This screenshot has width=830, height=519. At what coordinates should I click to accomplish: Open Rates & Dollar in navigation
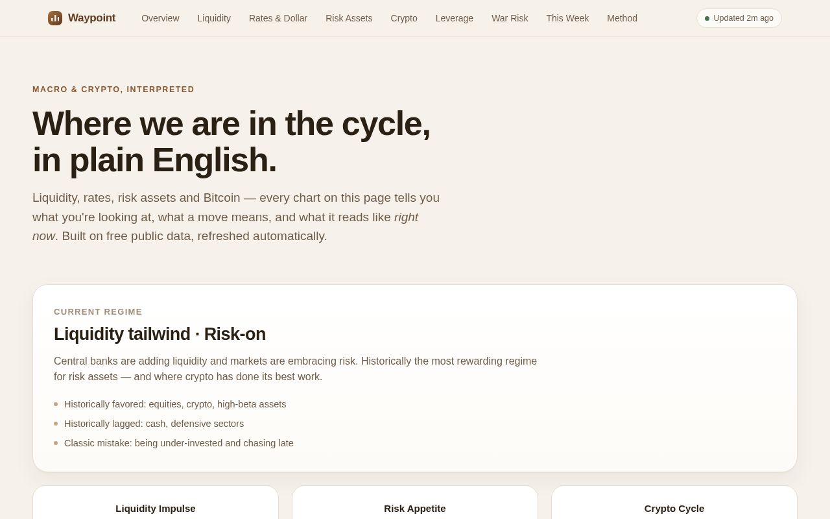pyautogui.click(x=278, y=18)
